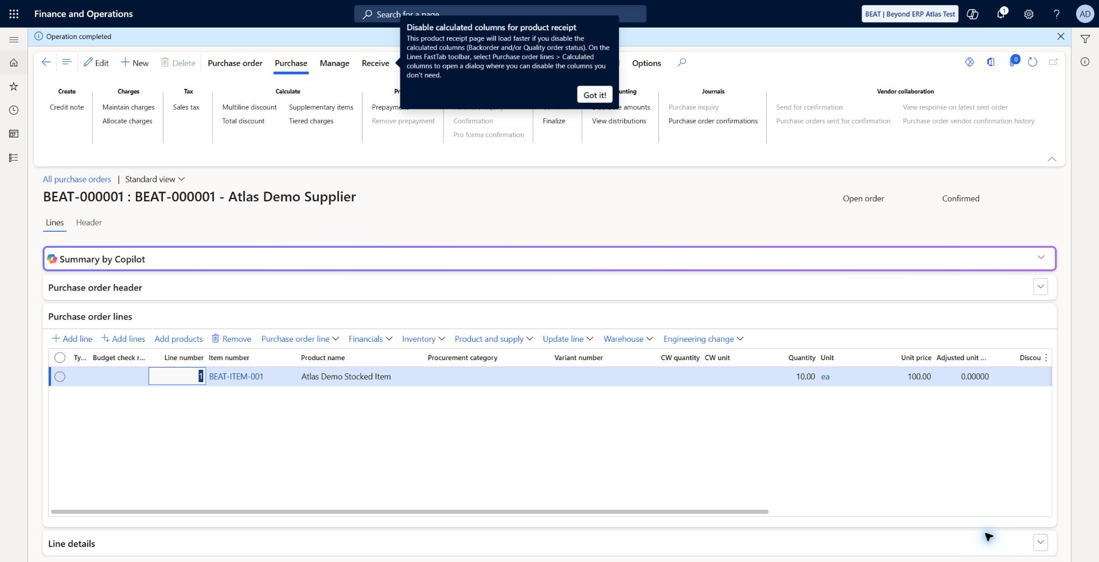Image resolution: width=1099 pixels, height=562 pixels.
Task: Open Maintain charges
Action: point(128,107)
